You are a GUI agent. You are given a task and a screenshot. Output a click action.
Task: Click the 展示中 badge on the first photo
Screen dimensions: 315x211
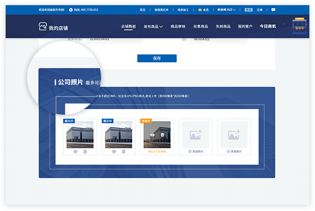(69, 121)
